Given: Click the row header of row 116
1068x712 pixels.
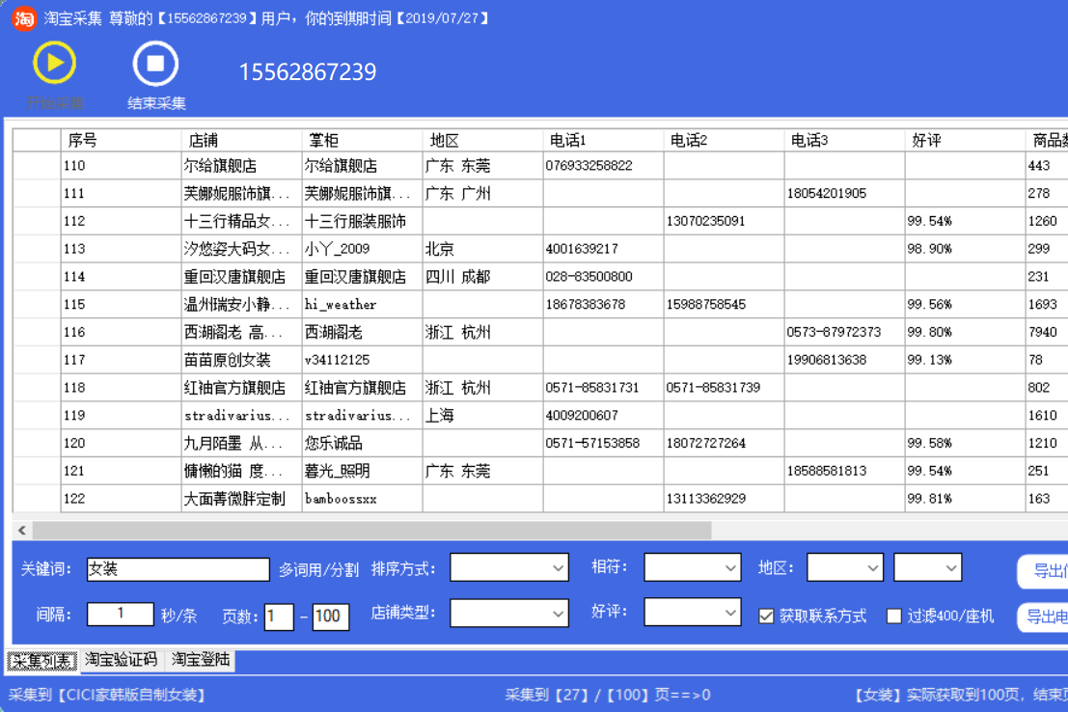Looking at the screenshot, I should tap(37, 333).
